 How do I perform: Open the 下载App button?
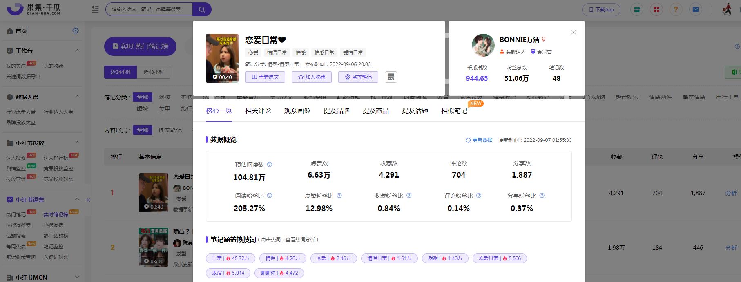click(601, 9)
